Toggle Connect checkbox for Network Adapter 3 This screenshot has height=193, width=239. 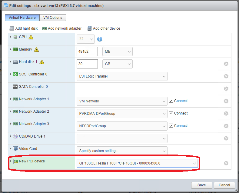171,126
